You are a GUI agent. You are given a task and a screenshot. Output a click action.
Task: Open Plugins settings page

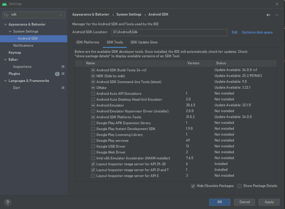(x=14, y=74)
